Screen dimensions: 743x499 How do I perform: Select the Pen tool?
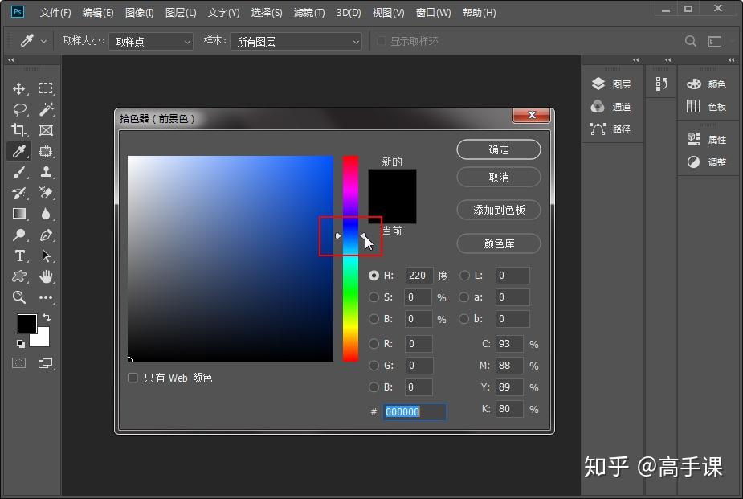click(x=46, y=235)
